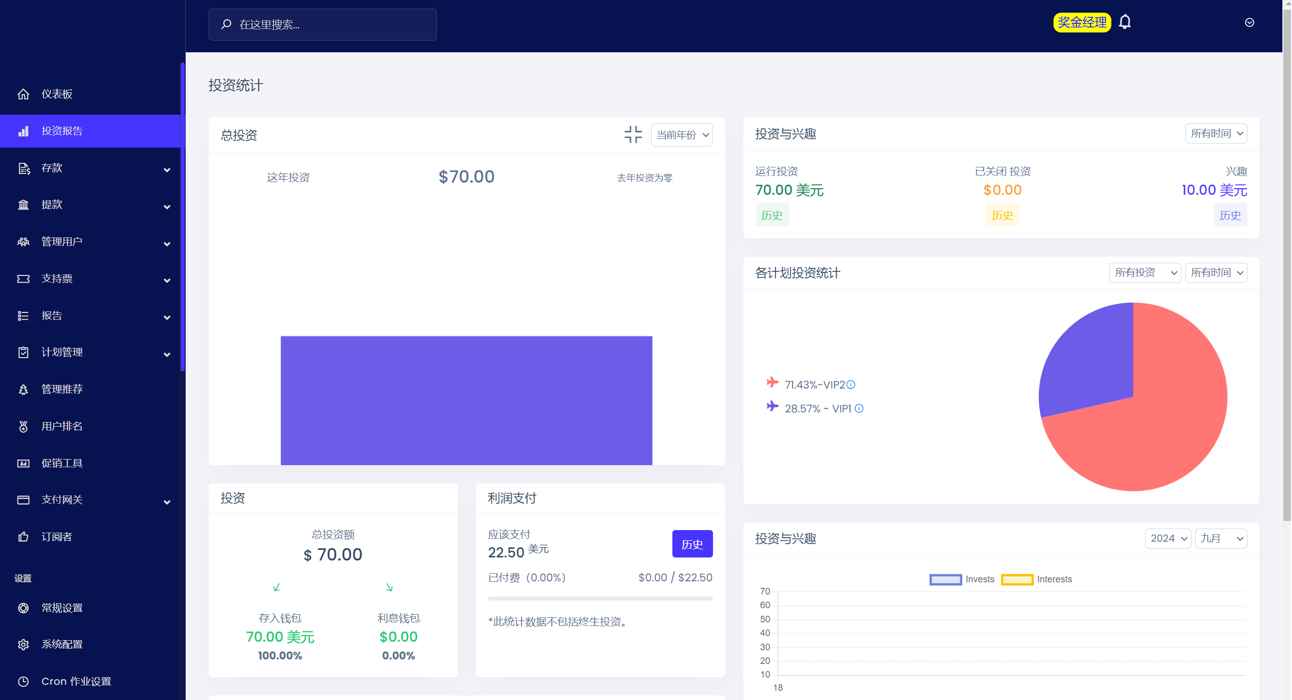Open the 所有时间 dropdown in top 投资与兴趣 card
This screenshot has width=1292, height=700.
[1216, 133]
